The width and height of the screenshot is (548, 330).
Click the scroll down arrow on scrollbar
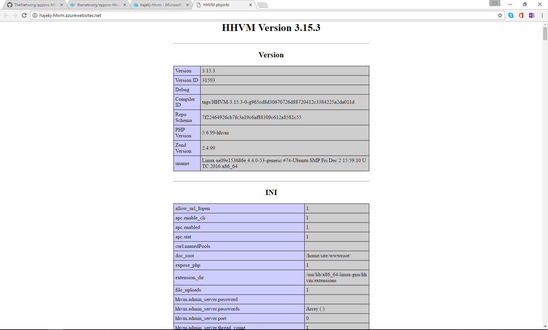click(545, 326)
